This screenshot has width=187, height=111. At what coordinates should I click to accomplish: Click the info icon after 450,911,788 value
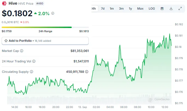[87, 72]
